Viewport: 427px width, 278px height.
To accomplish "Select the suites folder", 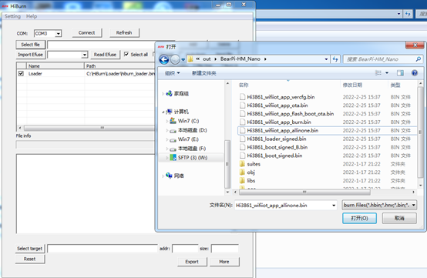I will [250, 164].
